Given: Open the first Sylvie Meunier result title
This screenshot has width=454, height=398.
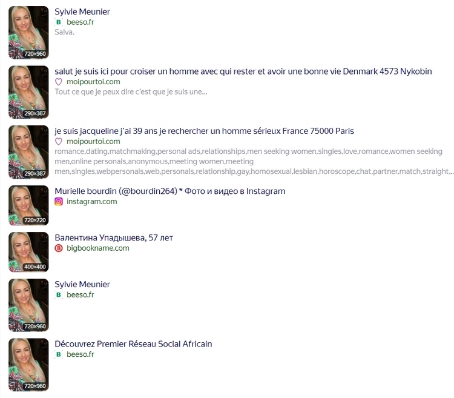Looking at the screenshot, I should click(x=82, y=12).
